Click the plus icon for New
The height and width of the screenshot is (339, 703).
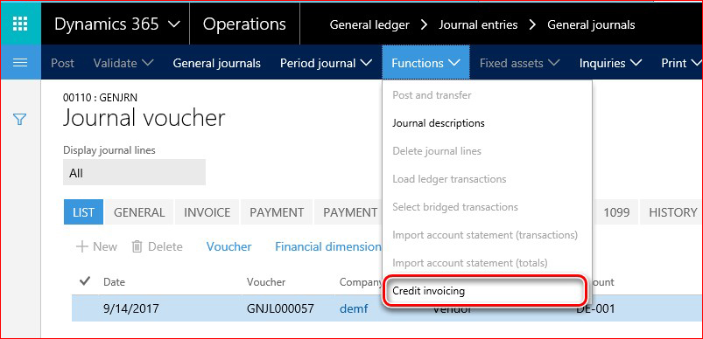81,246
